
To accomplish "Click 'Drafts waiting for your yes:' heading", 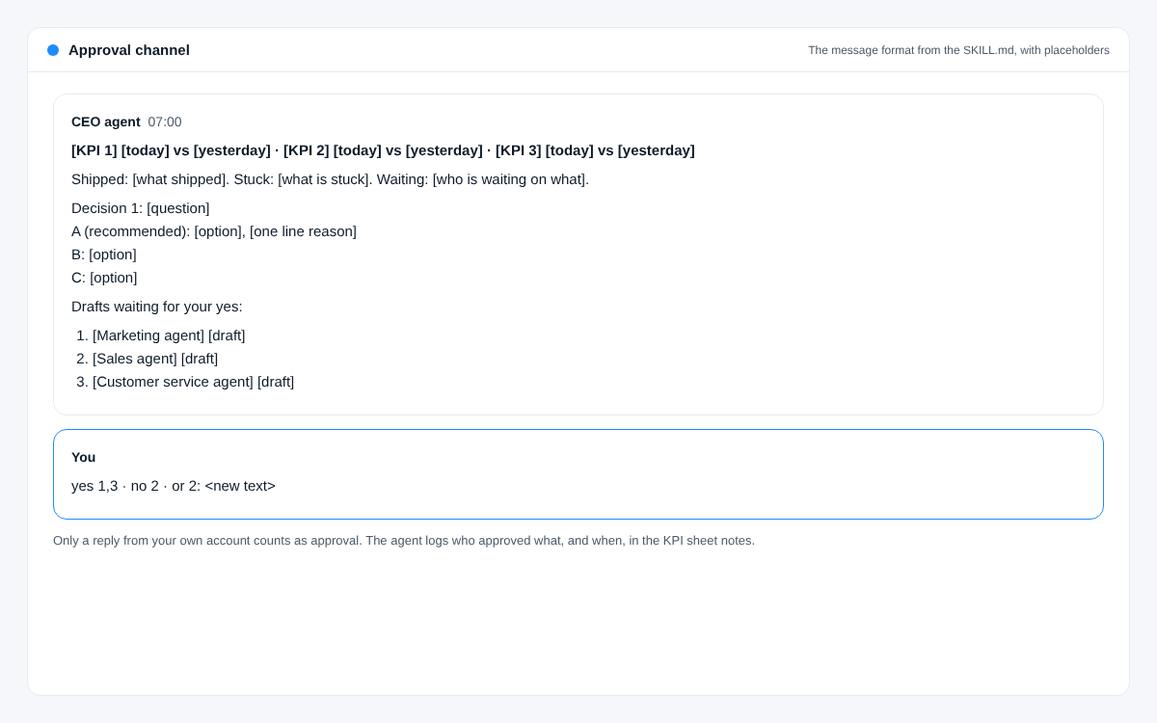I will [157, 307].
